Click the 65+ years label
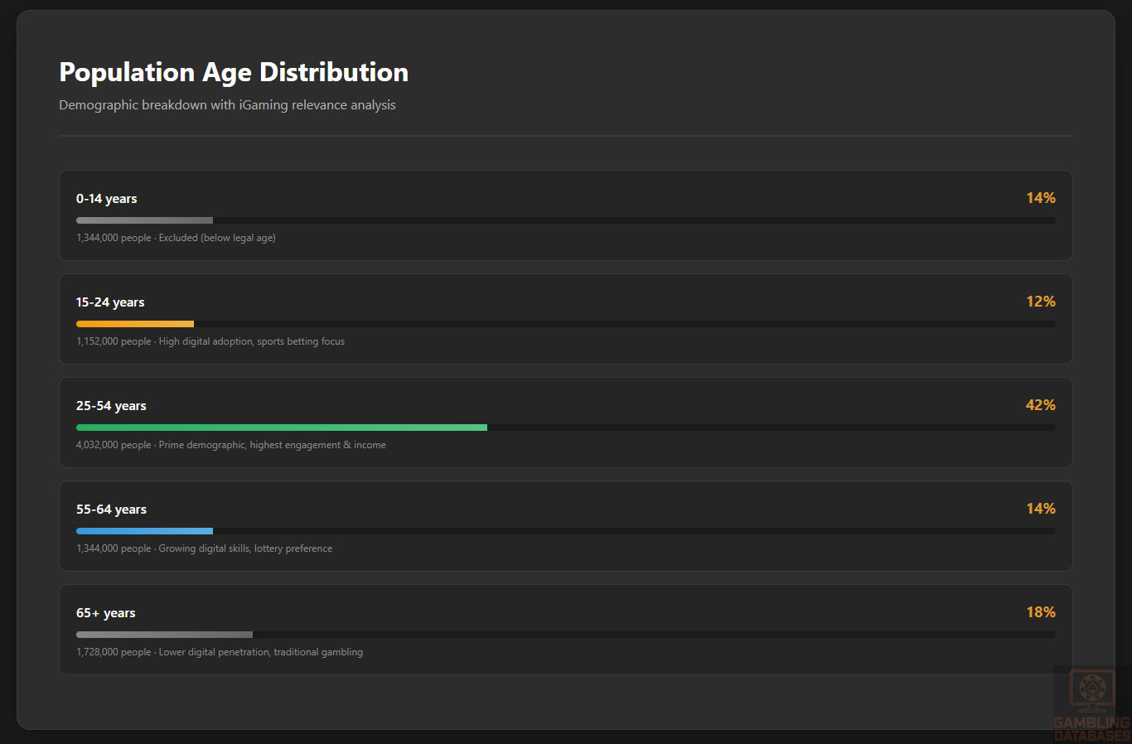Viewport: 1132px width, 744px height. 106,613
